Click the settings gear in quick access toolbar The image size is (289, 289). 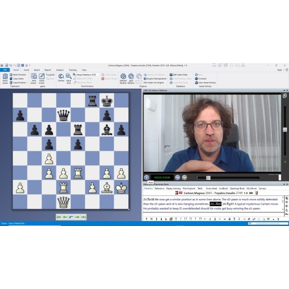tap(23, 65)
